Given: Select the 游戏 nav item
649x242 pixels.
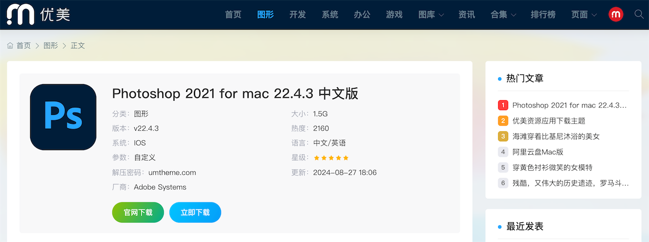Looking at the screenshot, I should [394, 15].
